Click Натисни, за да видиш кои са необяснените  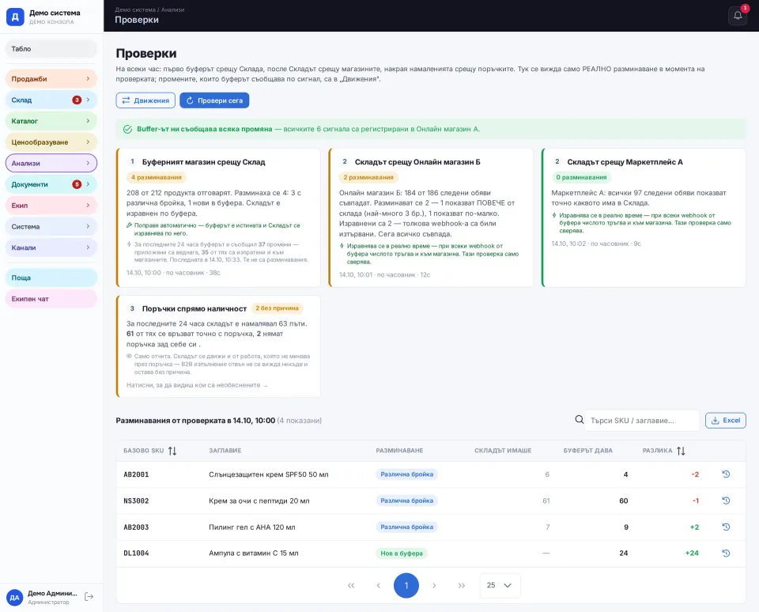pyautogui.click(x=197, y=385)
